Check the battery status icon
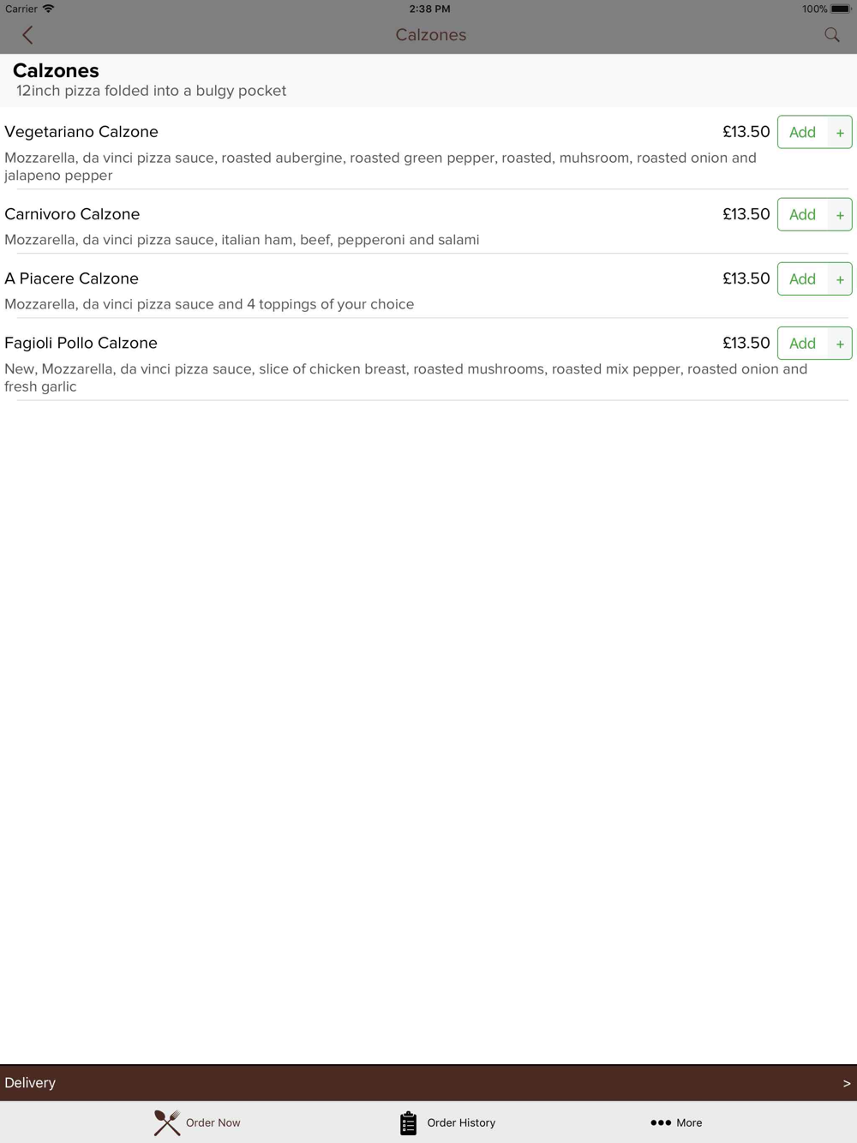Screen dimensions: 857x1143 tap(840, 9)
